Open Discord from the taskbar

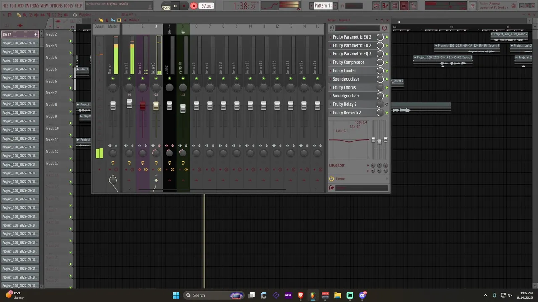362,295
